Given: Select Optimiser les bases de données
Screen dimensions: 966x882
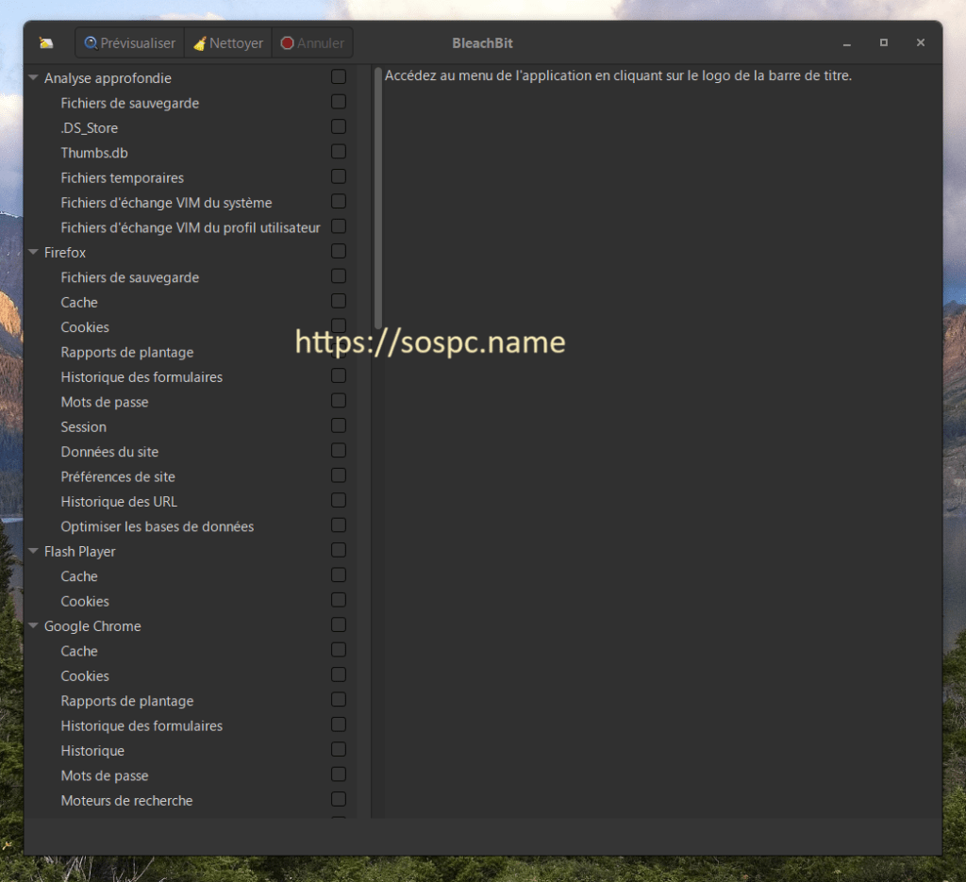Looking at the screenshot, I should [x=157, y=526].
